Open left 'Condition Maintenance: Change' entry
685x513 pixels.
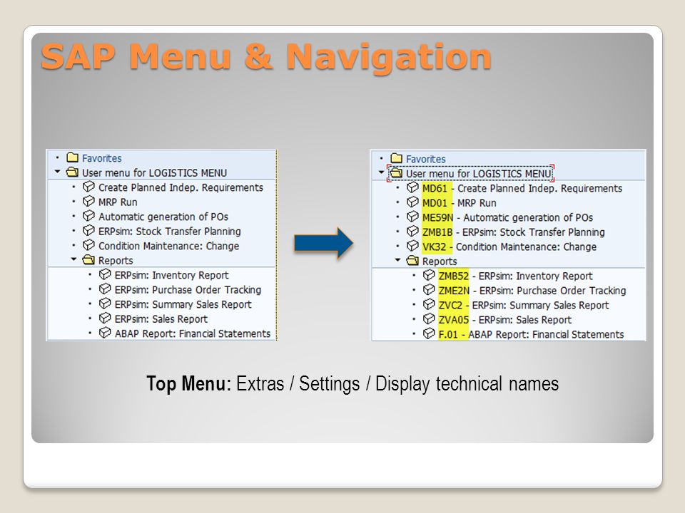pos(168,246)
